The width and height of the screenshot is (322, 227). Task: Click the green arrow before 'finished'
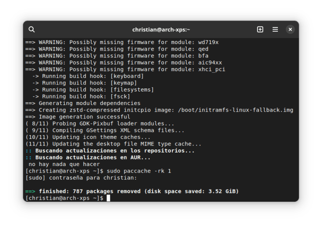point(30,191)
